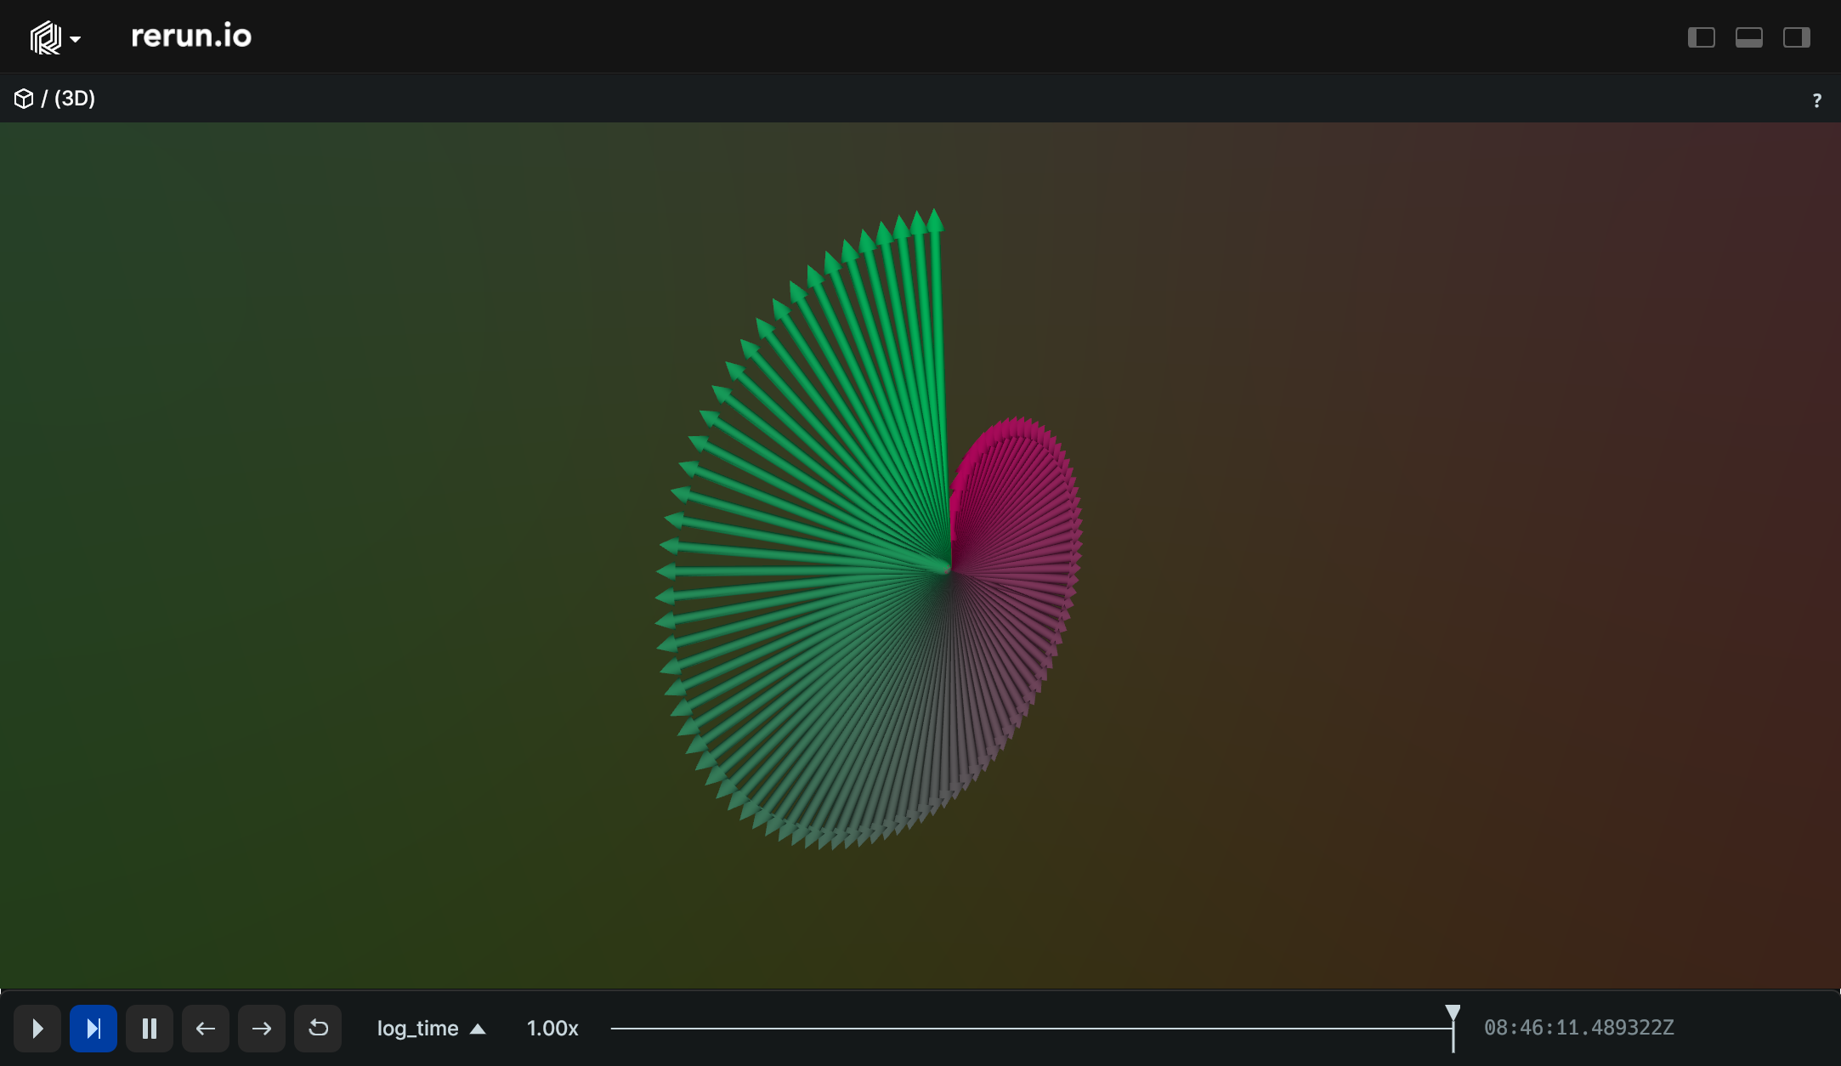Click the 1.00x playback speed value
The height and width of the screenshot is (1066, 1841).
pyautogui.click(x=552, y=1029)
